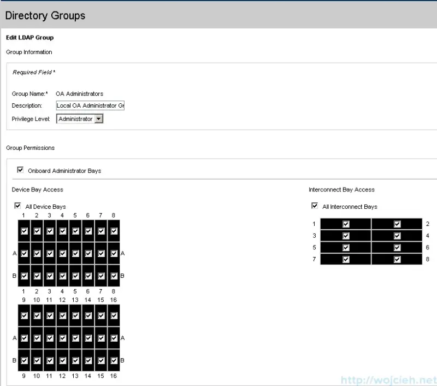Viewport: 437px width, 386px height.
Task: Toggle the All Interconnect Bays checkbox
Action: coord(315,206)
